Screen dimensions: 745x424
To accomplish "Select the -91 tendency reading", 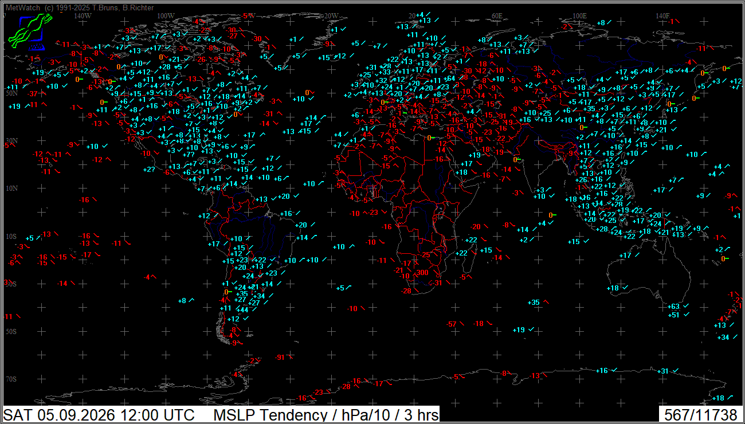I will [280, 358].
